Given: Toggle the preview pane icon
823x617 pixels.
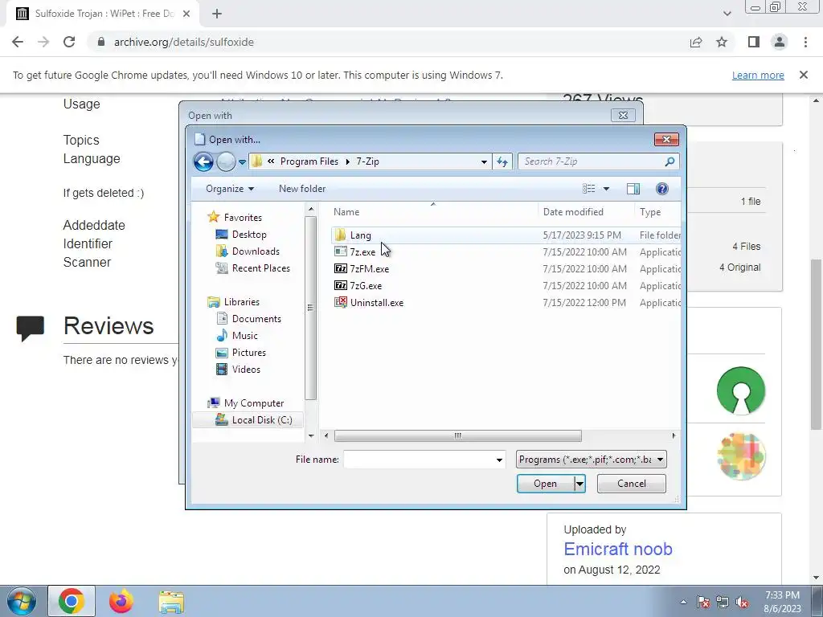Looking at the screenshot, I should tap(633, 189).
